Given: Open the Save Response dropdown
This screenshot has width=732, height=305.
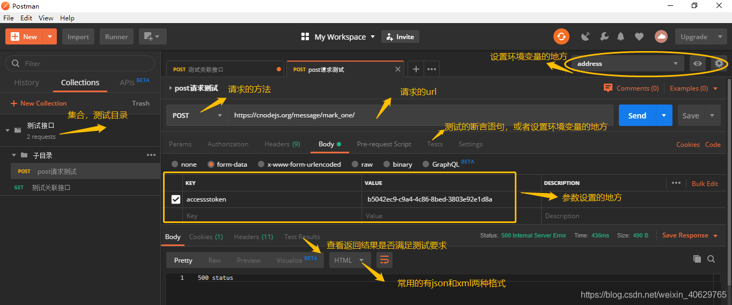Looking at the screenshot, I should (x=690, y=235).
